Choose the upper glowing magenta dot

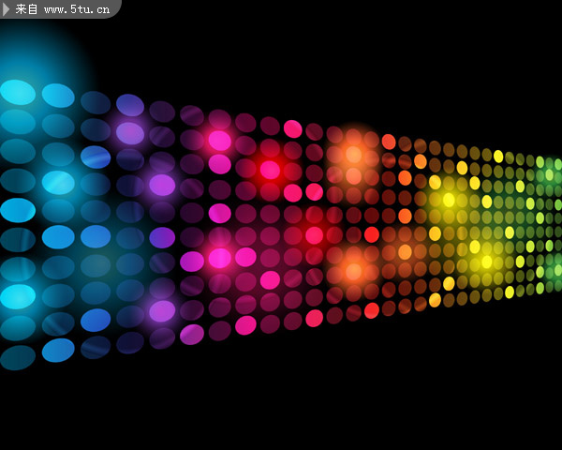click(219, 141)
